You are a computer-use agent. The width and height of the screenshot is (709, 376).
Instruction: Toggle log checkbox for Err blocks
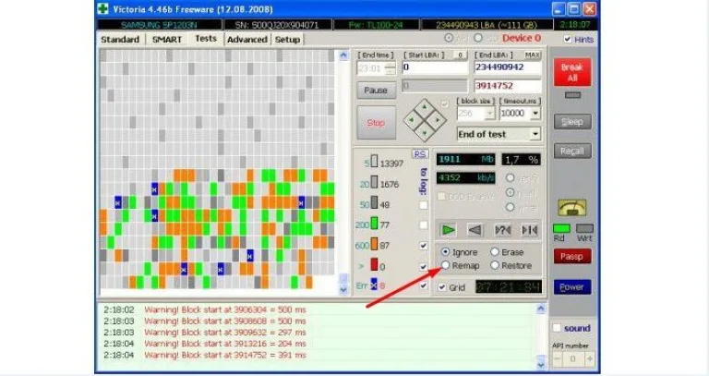(423, 285)
